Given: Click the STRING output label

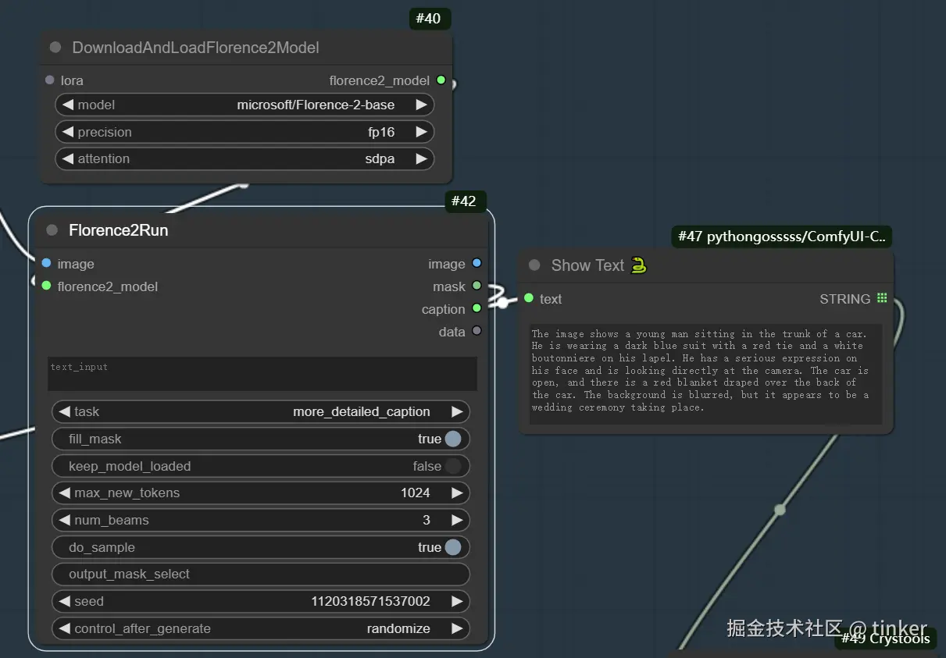Looking at the screenshot, I should tap(845, 299).
